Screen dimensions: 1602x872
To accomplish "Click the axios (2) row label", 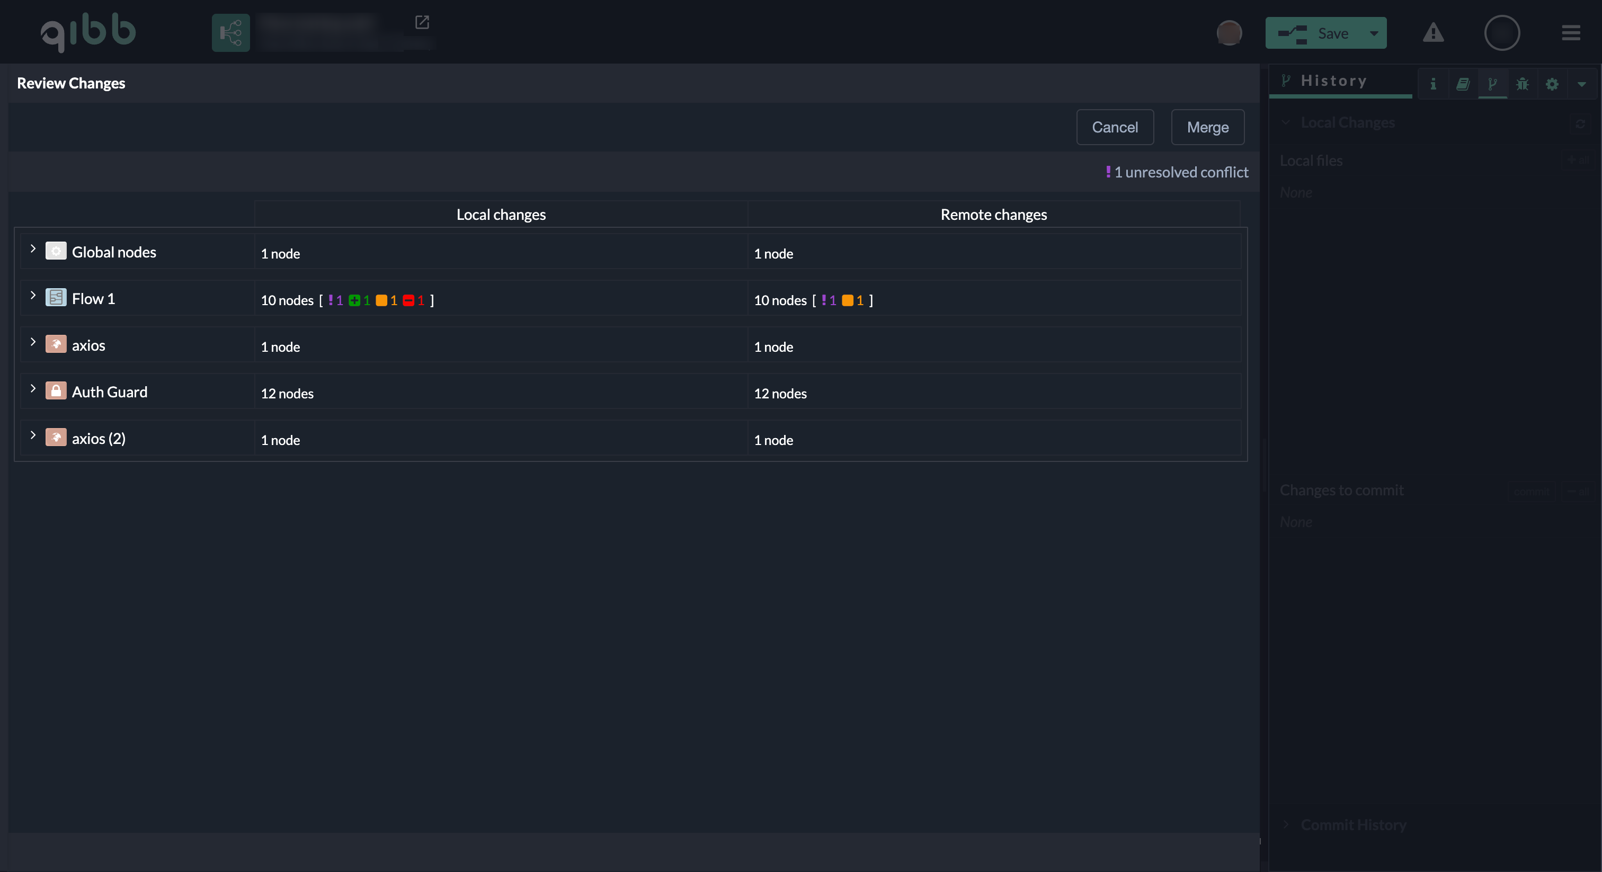I will tap(98, 439).
